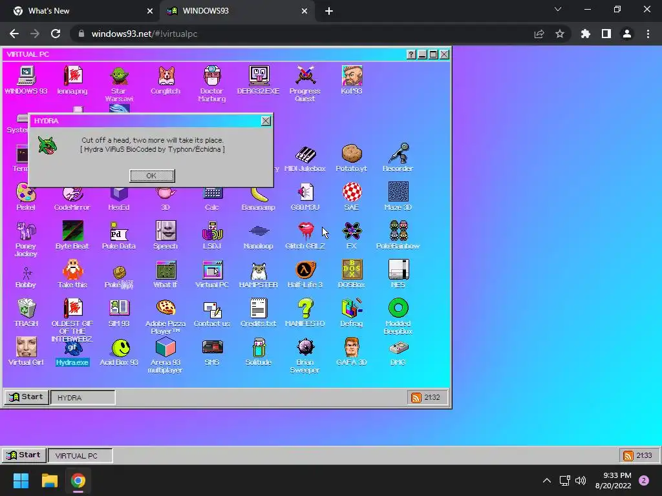The height and width of the screenshot is (496, 662).
Task: Launch Byte Beat icon
Action: (72, 231)
